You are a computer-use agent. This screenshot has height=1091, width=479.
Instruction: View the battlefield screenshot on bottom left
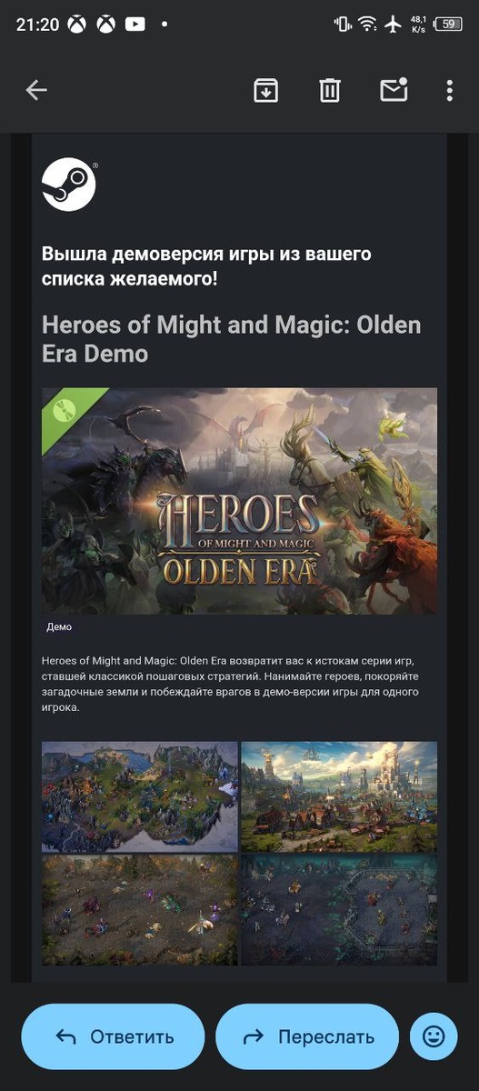click(x=140, y=910)
